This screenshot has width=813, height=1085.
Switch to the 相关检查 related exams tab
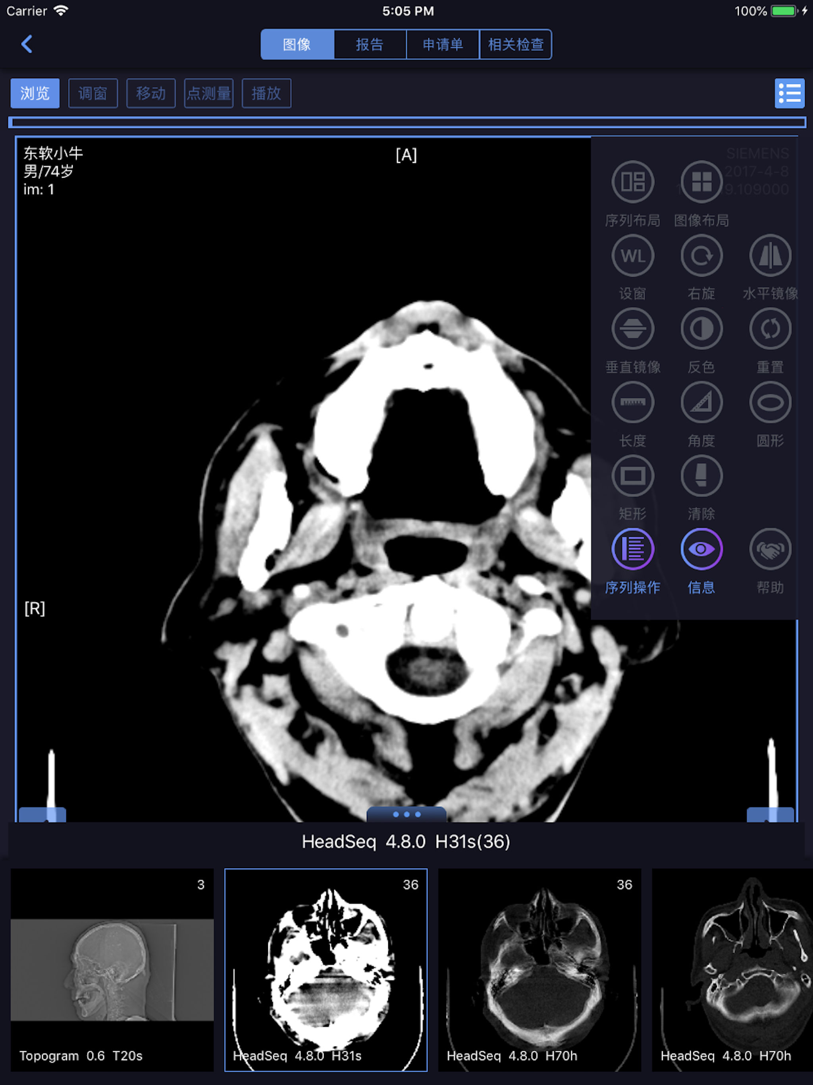click(516, 44)
